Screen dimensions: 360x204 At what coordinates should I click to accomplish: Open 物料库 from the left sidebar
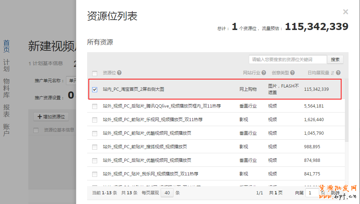click(6, 88)
